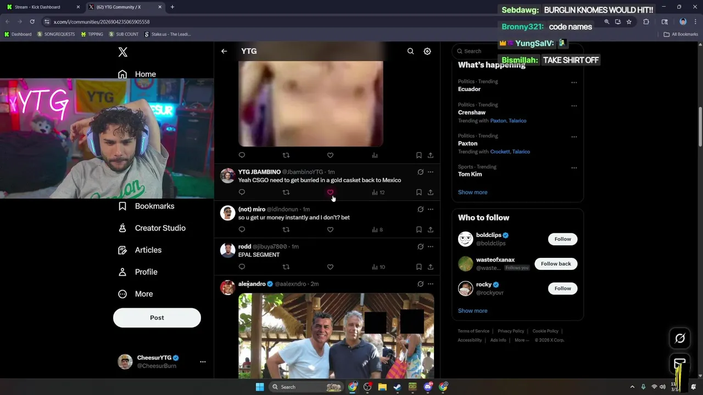Open Terms of Service link
The width and height of the screenshot is (703, 395).
click(473, 331)
